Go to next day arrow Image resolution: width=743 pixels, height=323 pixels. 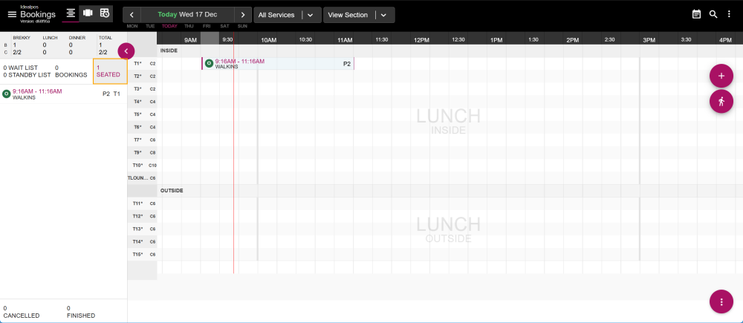pyautogui.click(x=243, y=15)
